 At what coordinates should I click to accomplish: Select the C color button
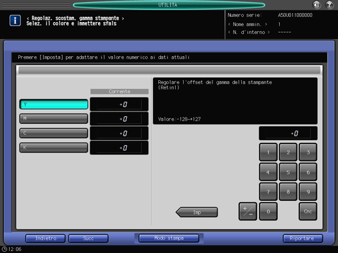54,133
